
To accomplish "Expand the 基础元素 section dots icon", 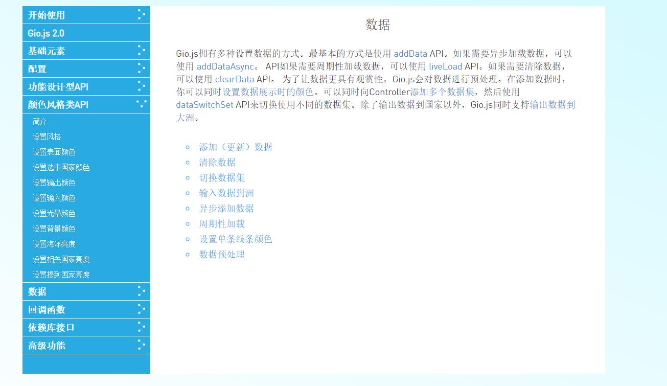I will [x=142, y=51].
